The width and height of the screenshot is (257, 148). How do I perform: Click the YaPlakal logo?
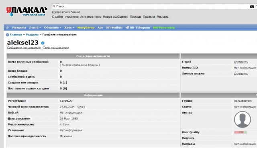[x=27, y=12]
